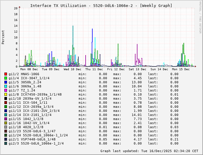203x155 pixels.
Task: Click the max value 13.00 for gi1/5
Action: click(137, 82)
